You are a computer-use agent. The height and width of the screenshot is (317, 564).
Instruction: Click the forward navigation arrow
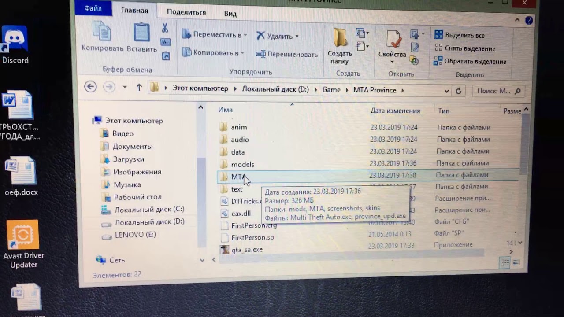(108, 87)
